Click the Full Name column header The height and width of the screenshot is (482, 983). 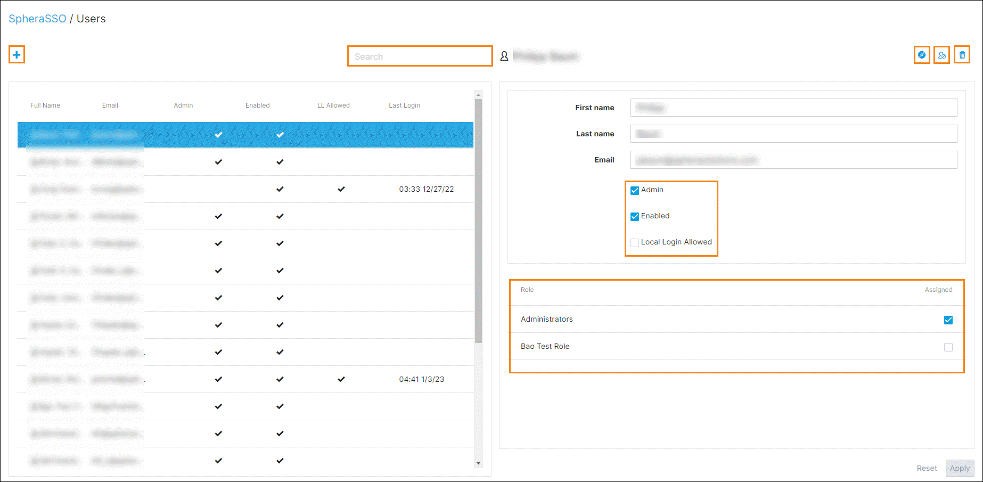point(45,105)
